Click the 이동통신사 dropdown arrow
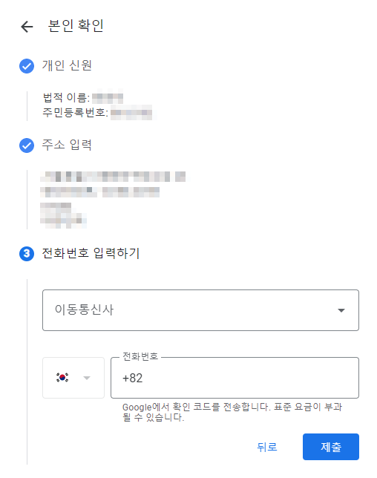The image size is (377, 478). click(x=341, y=310)
